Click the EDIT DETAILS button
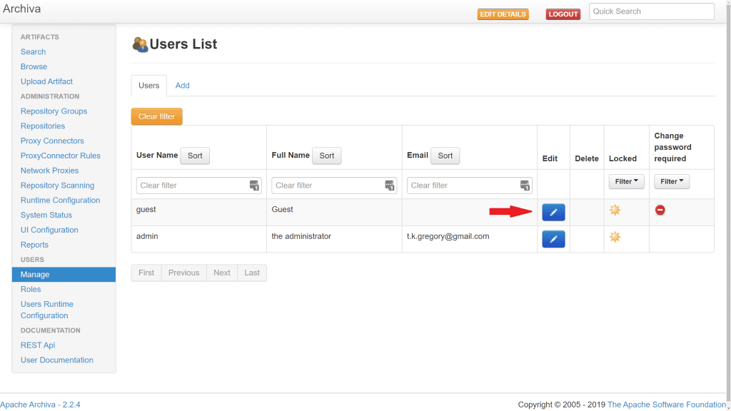 coord(503,14)
